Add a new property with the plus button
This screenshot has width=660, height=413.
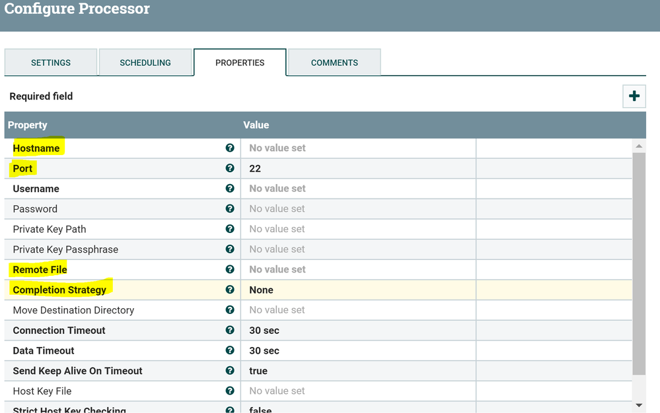click(x=634, y=96)
